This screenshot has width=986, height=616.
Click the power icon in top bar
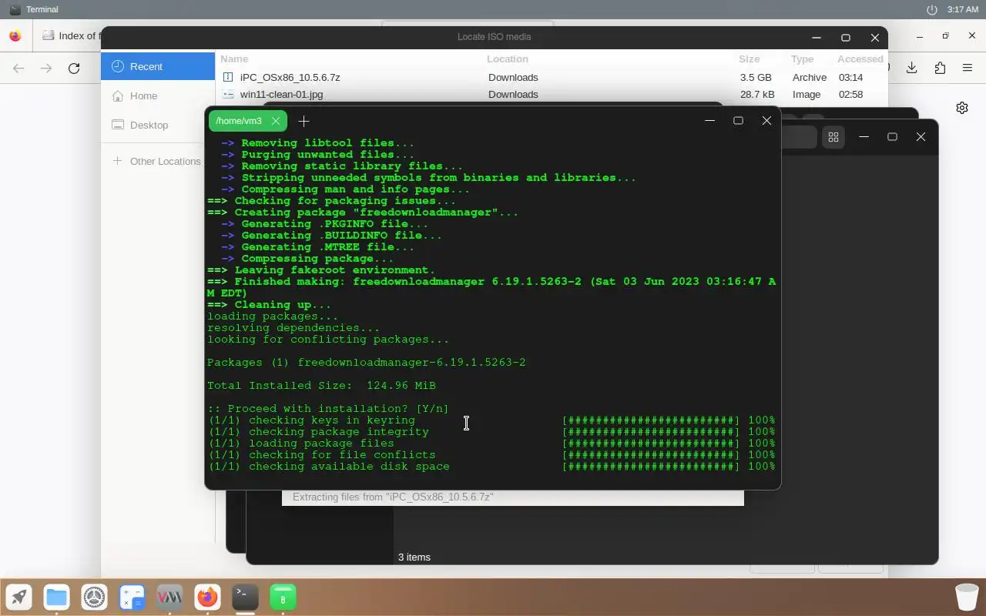[932, 9]
